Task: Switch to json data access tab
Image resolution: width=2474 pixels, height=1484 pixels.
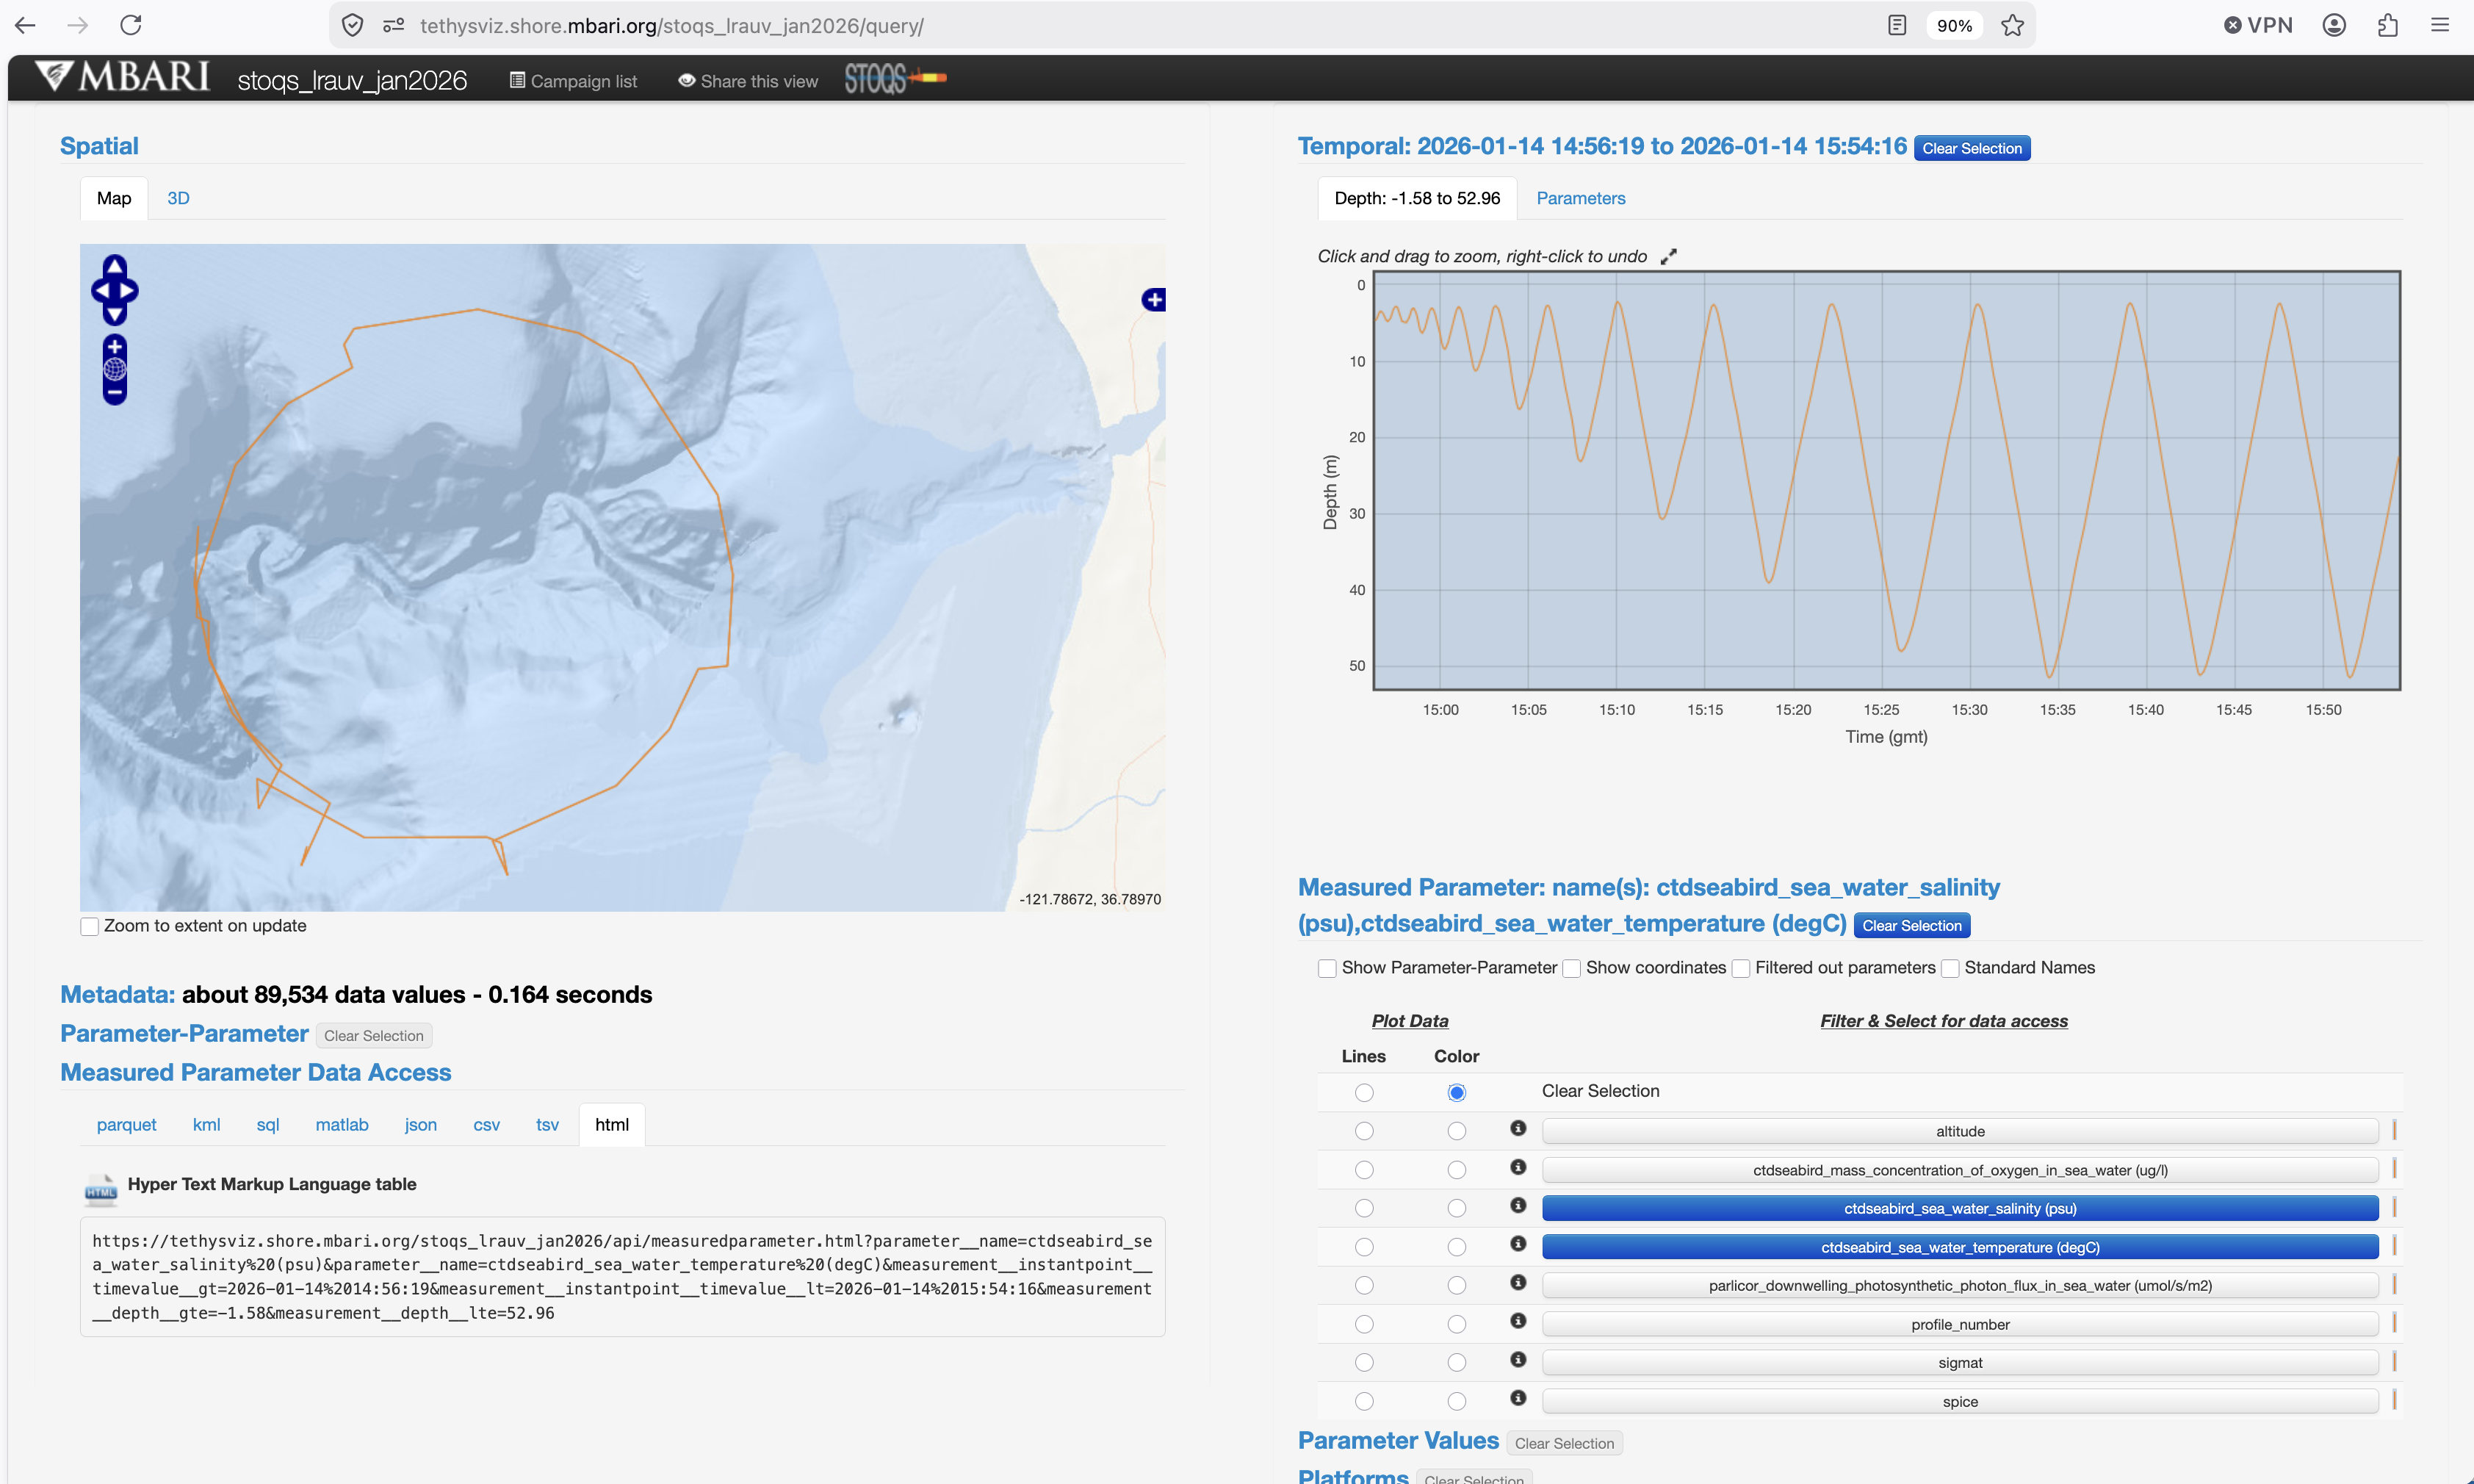Action: pos(421,1125)
